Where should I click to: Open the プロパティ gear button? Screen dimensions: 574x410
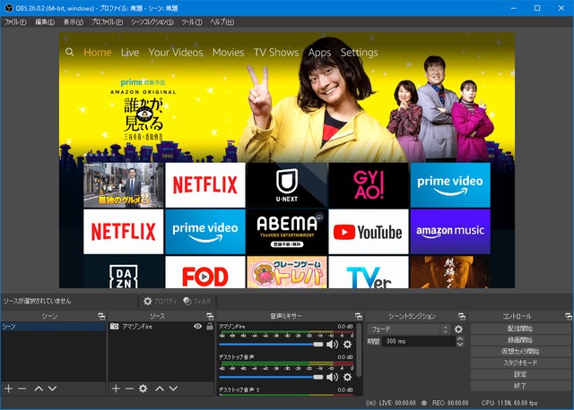(160, 301)
